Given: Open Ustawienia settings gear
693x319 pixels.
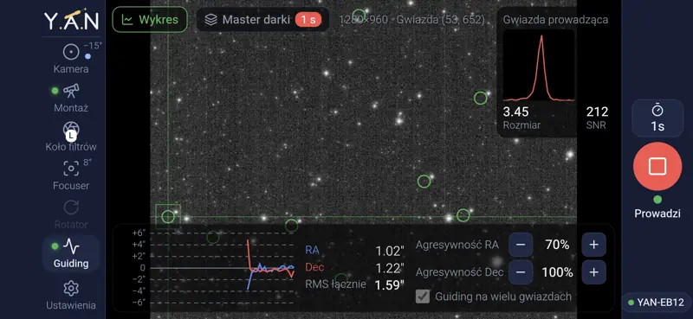Looking at the screenshot, I should pyautogui.click(x=71, y=296).
